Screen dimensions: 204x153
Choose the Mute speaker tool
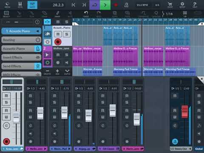tap(70, 14)
